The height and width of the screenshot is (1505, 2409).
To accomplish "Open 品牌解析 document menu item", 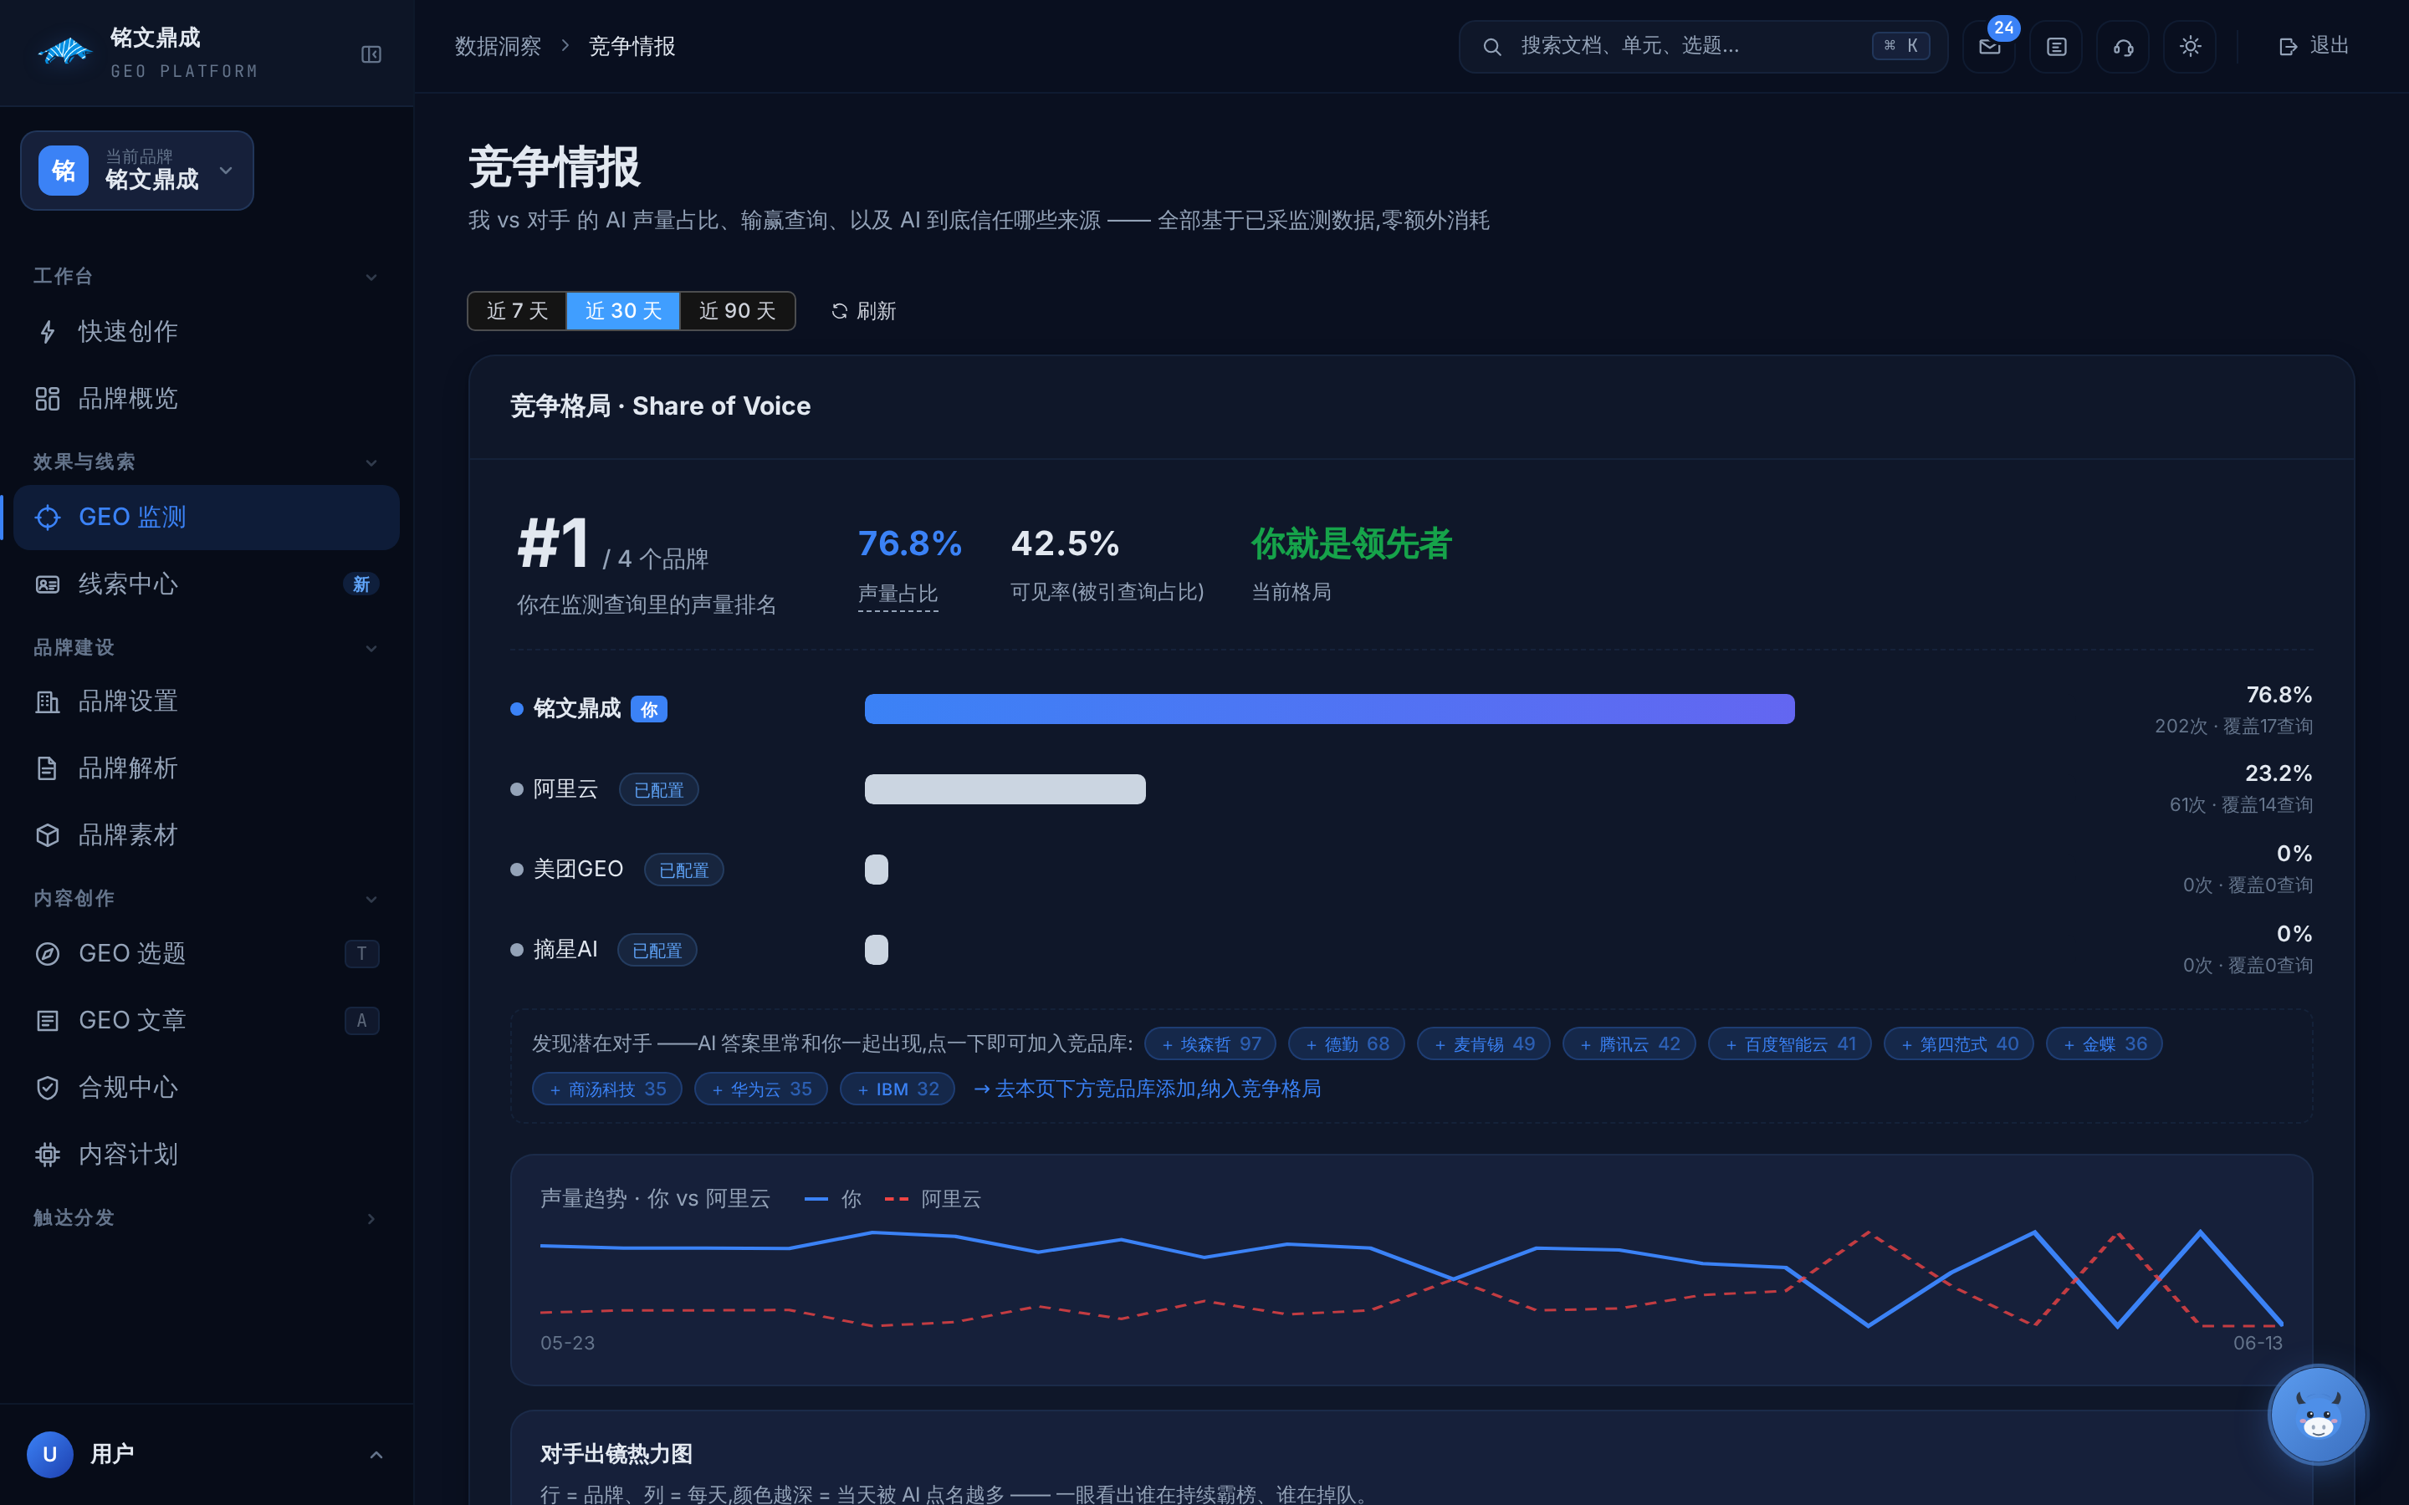I will (206, 768).
